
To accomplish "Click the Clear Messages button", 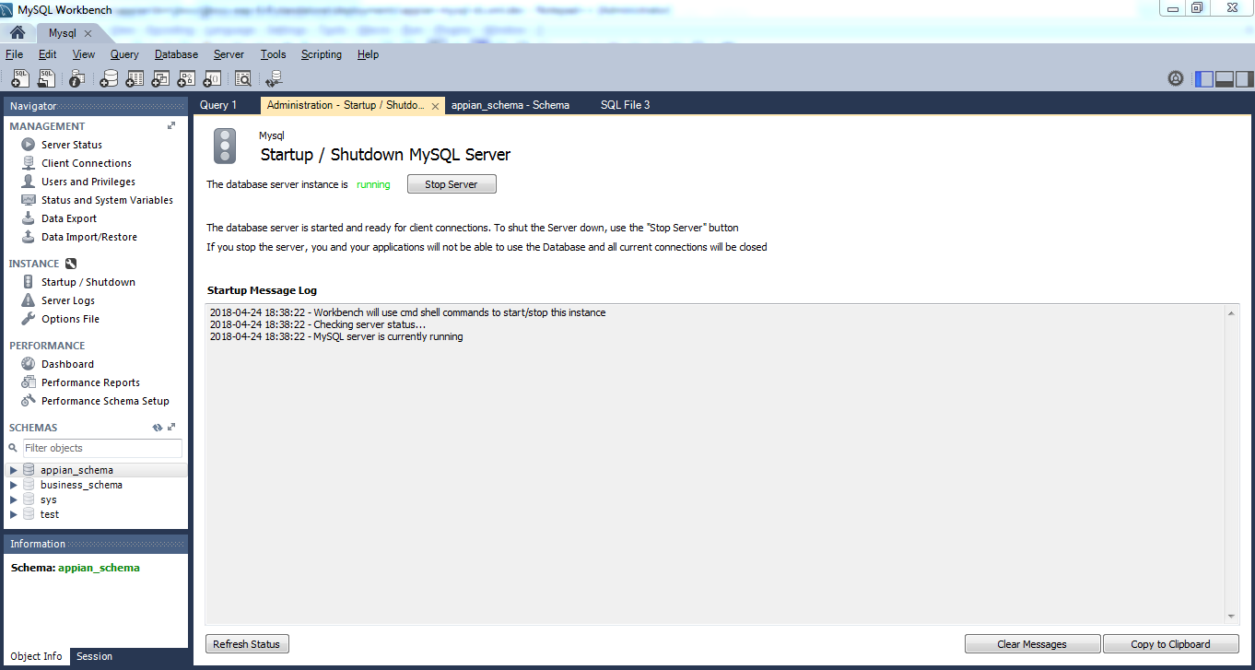I will [x=1032, y=644].
